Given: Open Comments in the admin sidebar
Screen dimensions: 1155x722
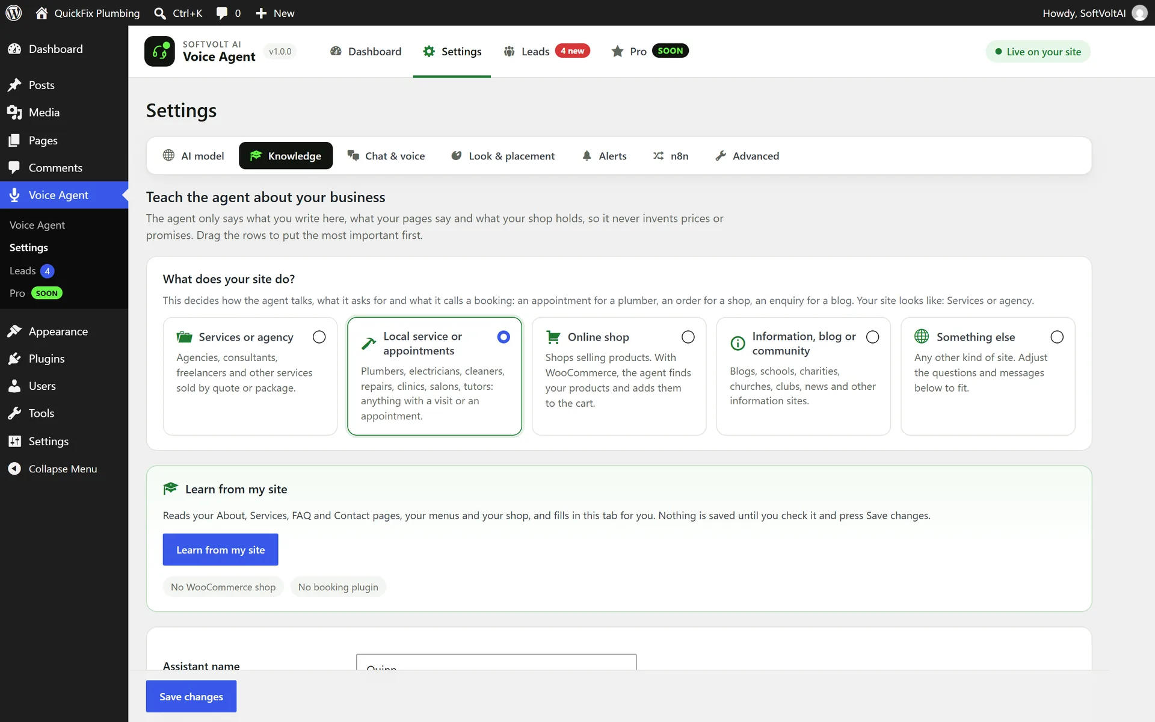Looking at the screenshot, I should [x=64, y=168].
